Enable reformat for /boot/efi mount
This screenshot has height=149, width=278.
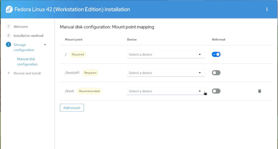click(x=216, y=73)
